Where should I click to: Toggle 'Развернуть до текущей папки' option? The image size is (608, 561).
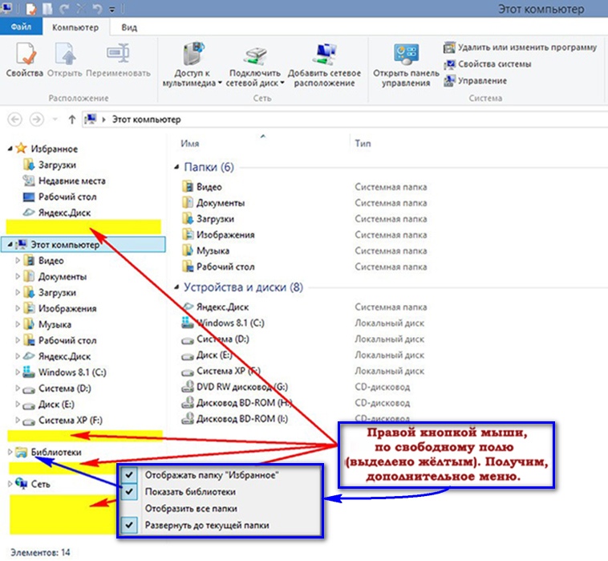click(207, 525)
